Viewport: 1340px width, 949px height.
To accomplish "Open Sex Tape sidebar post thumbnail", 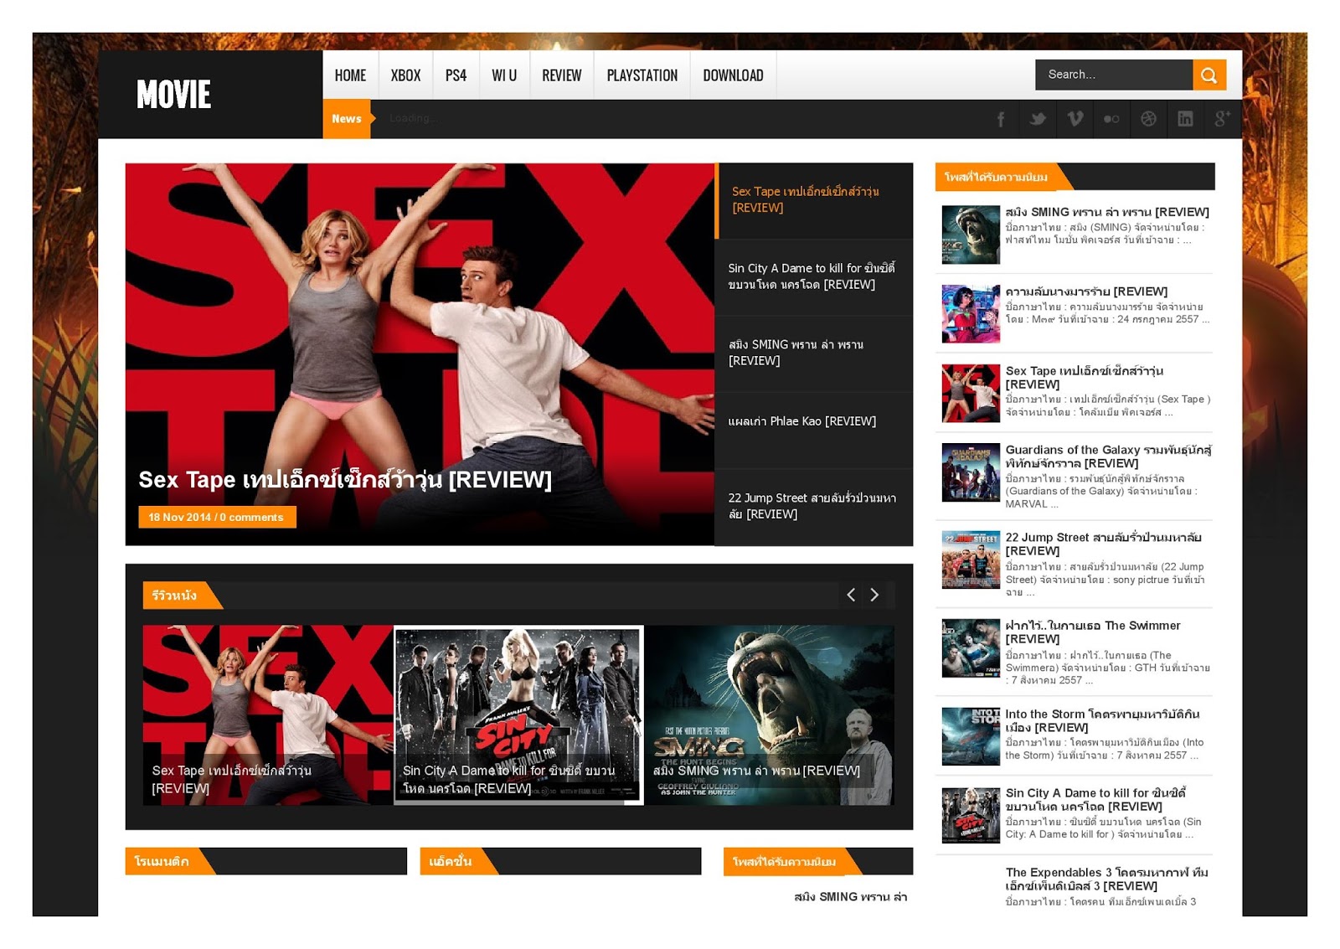I will click(971, 394).
